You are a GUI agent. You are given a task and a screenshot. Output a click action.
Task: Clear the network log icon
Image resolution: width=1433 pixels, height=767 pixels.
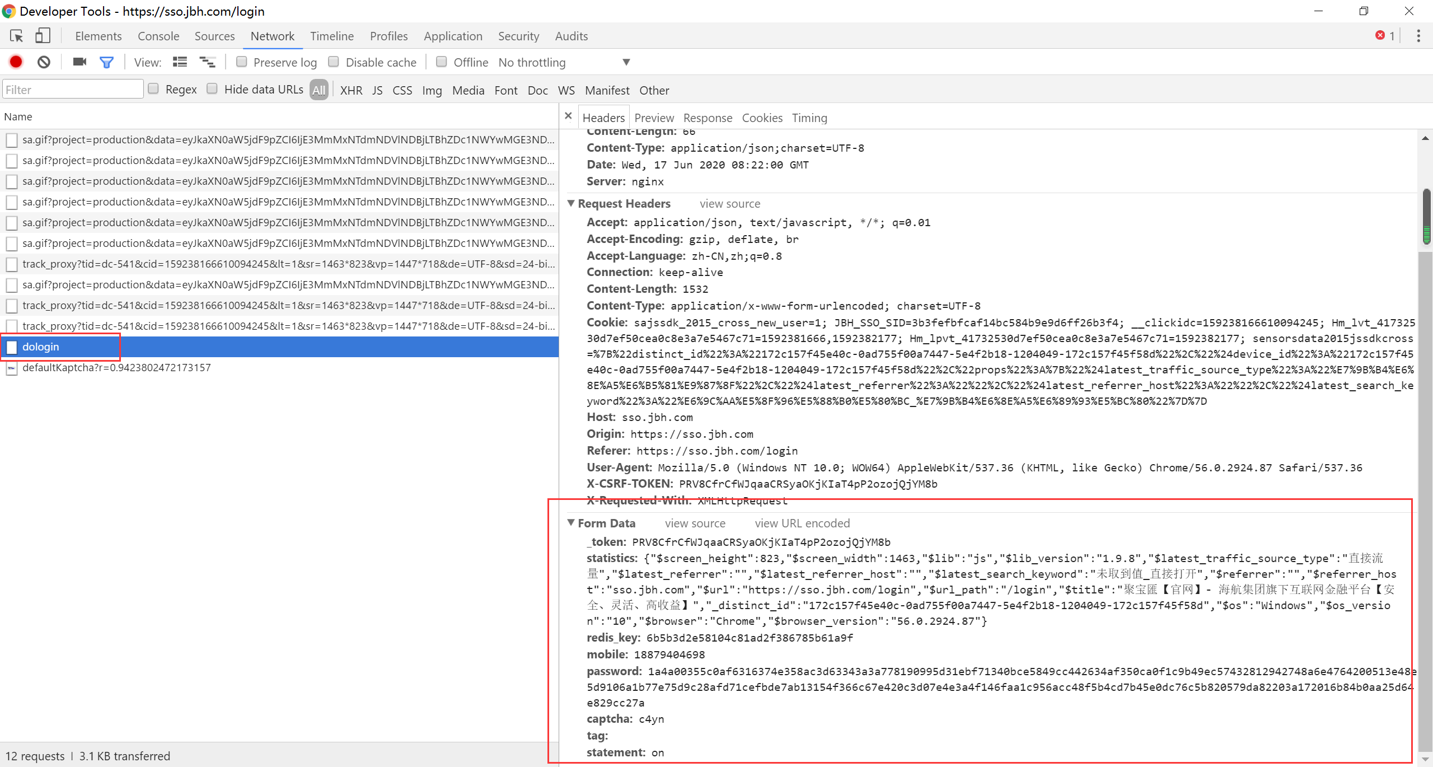coord(44,62)
